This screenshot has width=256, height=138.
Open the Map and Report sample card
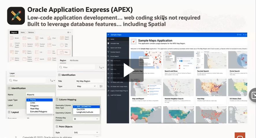[146, 91]
